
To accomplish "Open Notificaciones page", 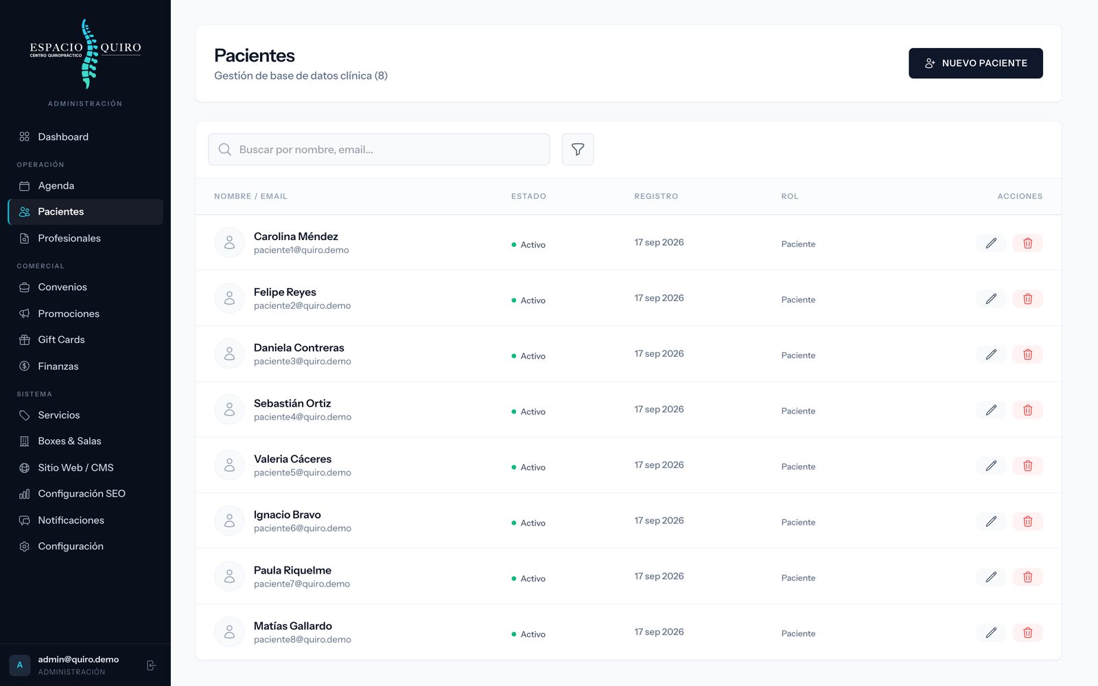I will [x=85, y=520].
